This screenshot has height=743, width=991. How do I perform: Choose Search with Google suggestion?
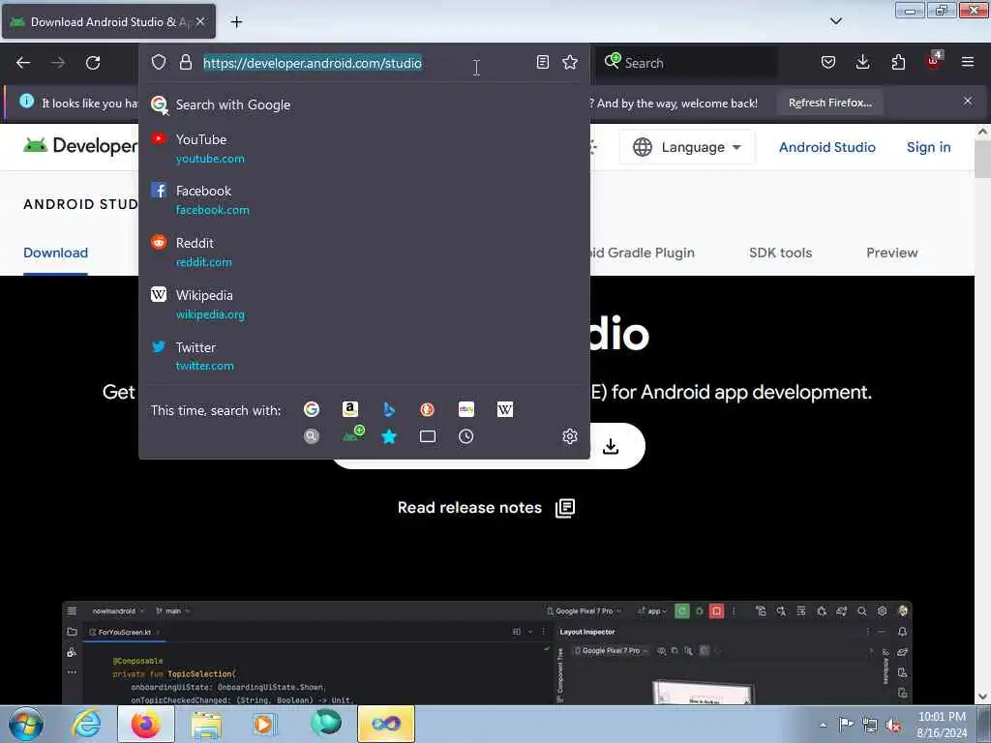pos(364,104)
